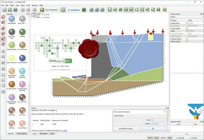204x140 pixels.
Task: Select the Crushed Stone material sphere
Action: pyautogui.click(x=12, y=84)
